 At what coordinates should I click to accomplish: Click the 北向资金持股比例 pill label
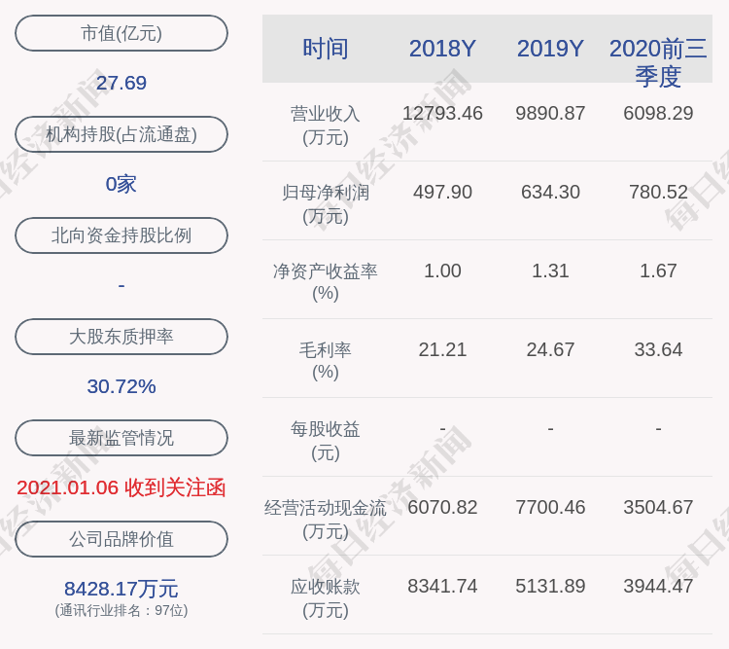tap(121, 235)
